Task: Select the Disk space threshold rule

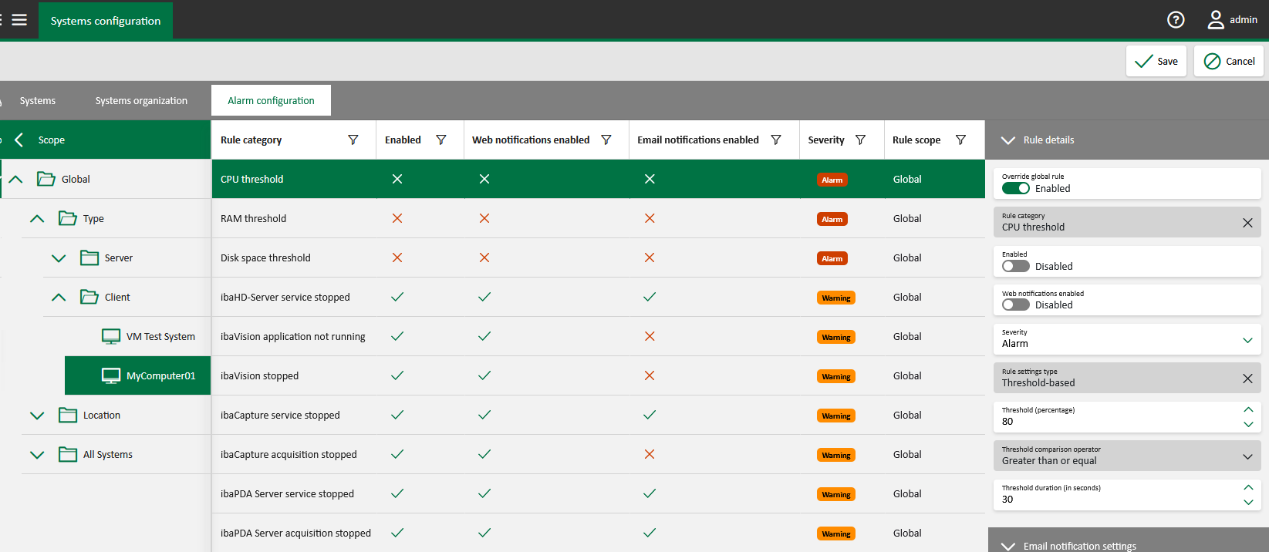Action: tap(598, 257)
